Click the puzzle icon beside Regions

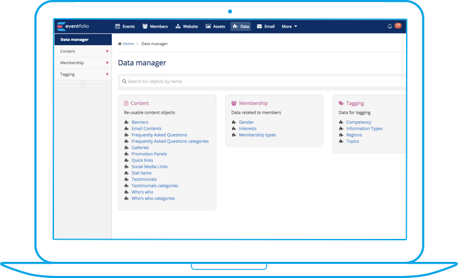341,135
